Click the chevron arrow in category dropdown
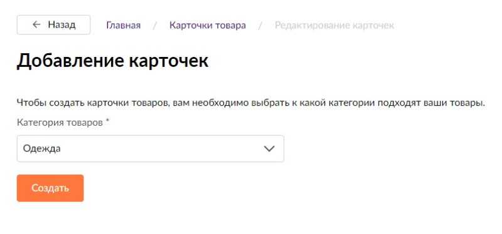This screenshot has width=502, height=234. pyautogui.click(x=269, y=148)
